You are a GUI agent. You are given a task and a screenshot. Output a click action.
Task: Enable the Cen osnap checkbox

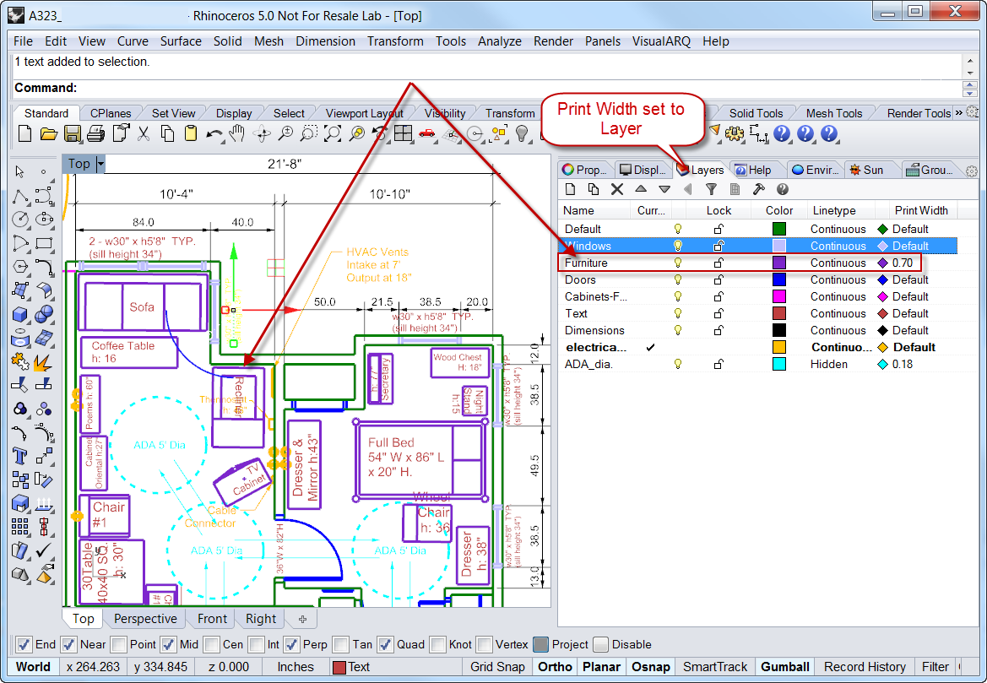point(211,645)
